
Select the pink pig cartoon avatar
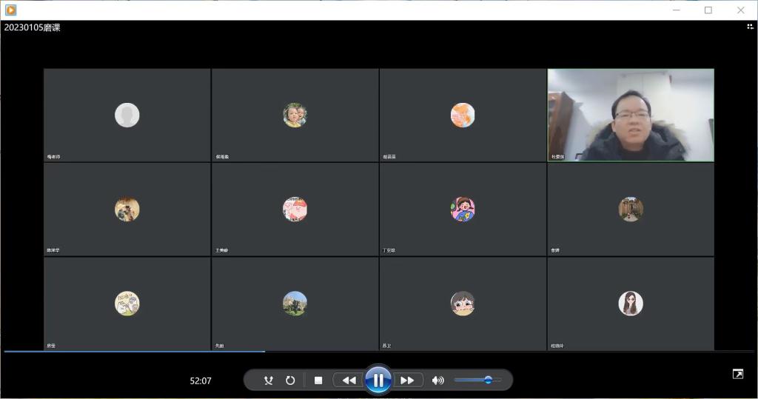(295, 209)
